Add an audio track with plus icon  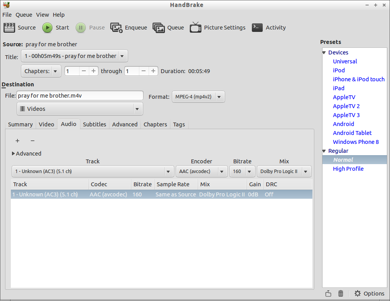click(17, 141)
